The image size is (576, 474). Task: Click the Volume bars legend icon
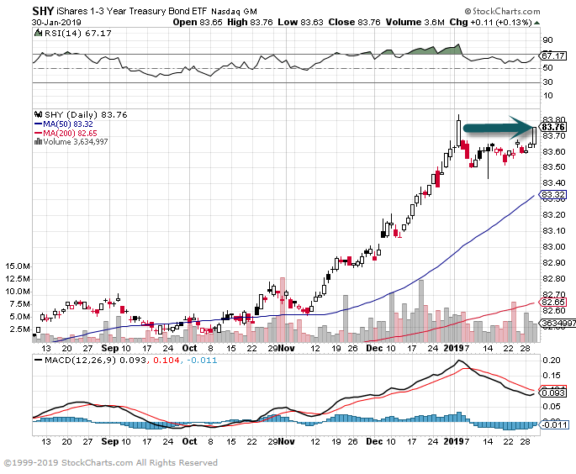[38, 141]
